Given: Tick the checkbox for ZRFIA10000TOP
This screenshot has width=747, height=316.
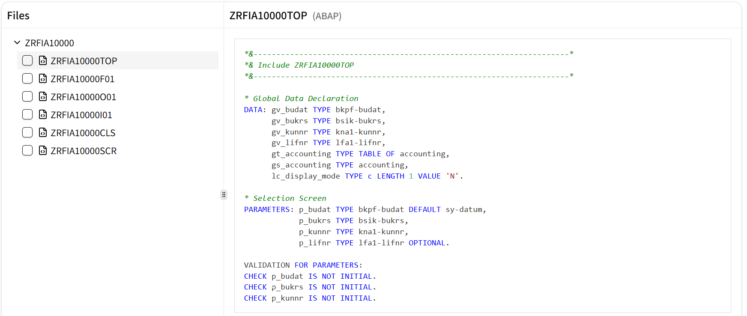Looking at the screenshot, I should tap(27, 60).
